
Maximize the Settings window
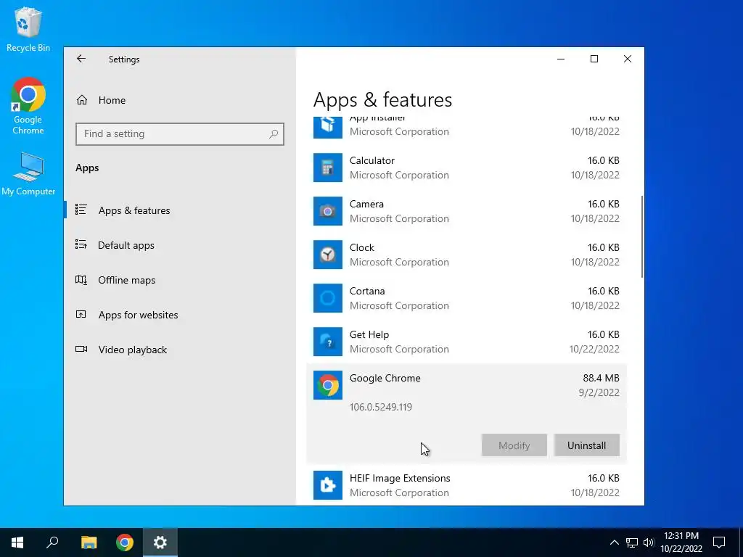[x=594, y=59]
